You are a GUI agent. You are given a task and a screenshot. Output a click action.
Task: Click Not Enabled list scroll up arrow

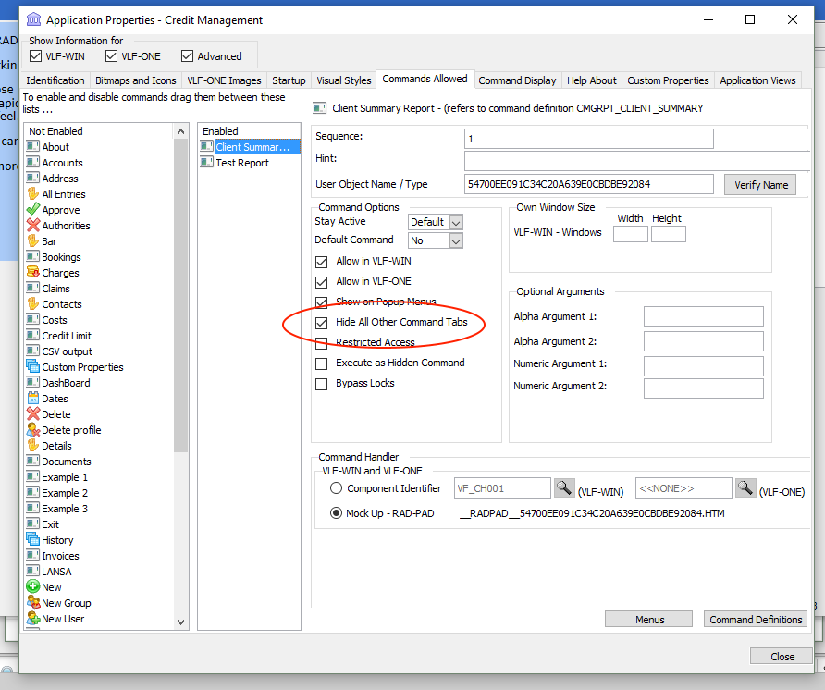[180, 131]
